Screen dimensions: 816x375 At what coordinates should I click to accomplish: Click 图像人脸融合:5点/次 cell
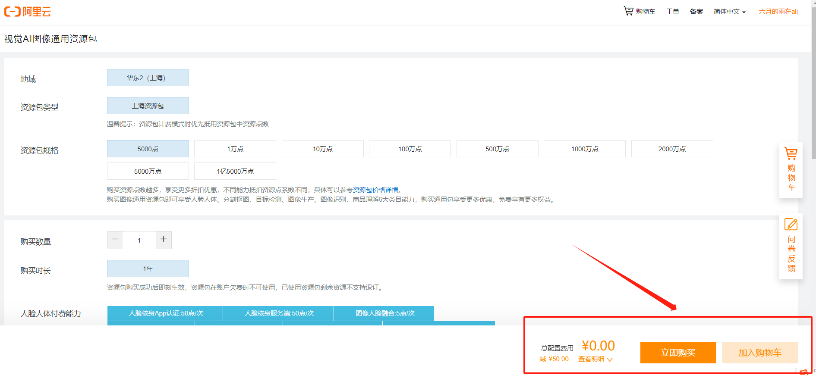coord(384,313)
